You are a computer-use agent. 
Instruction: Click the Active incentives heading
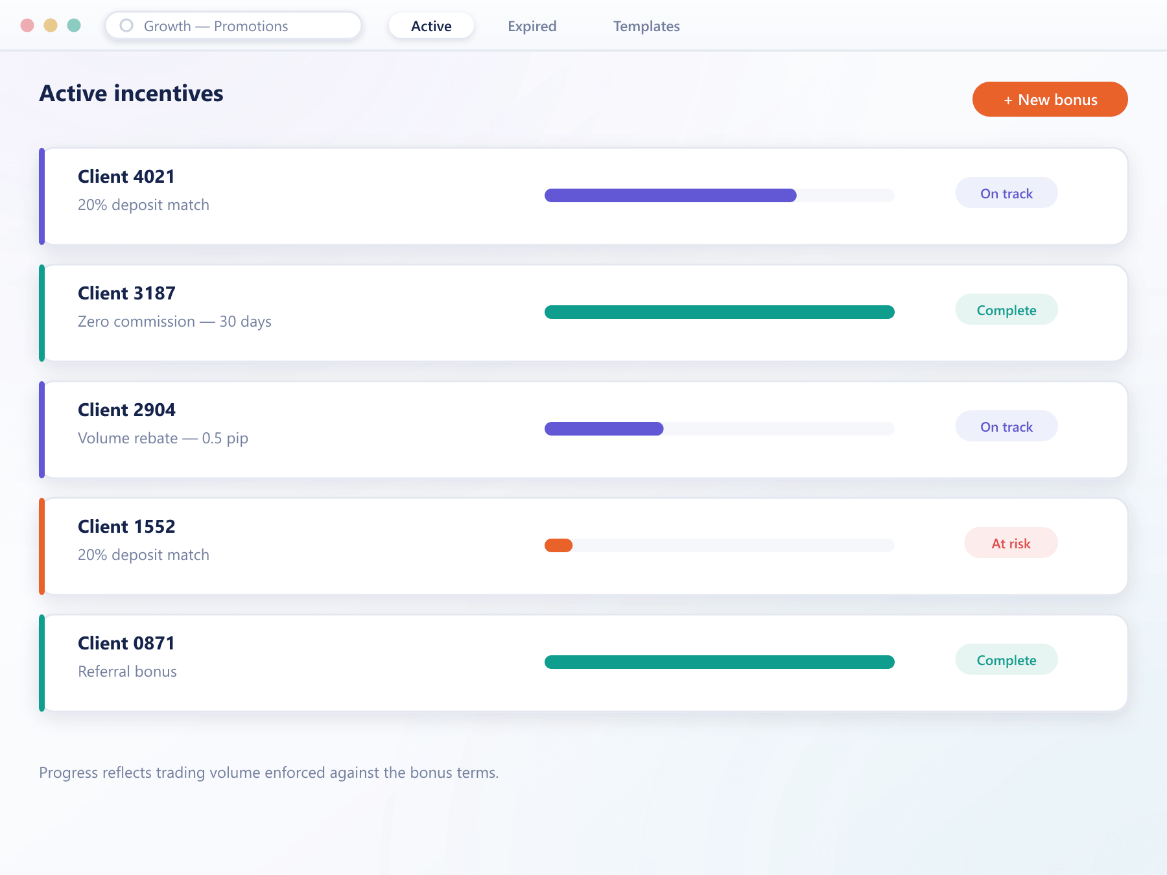point(131,93)
